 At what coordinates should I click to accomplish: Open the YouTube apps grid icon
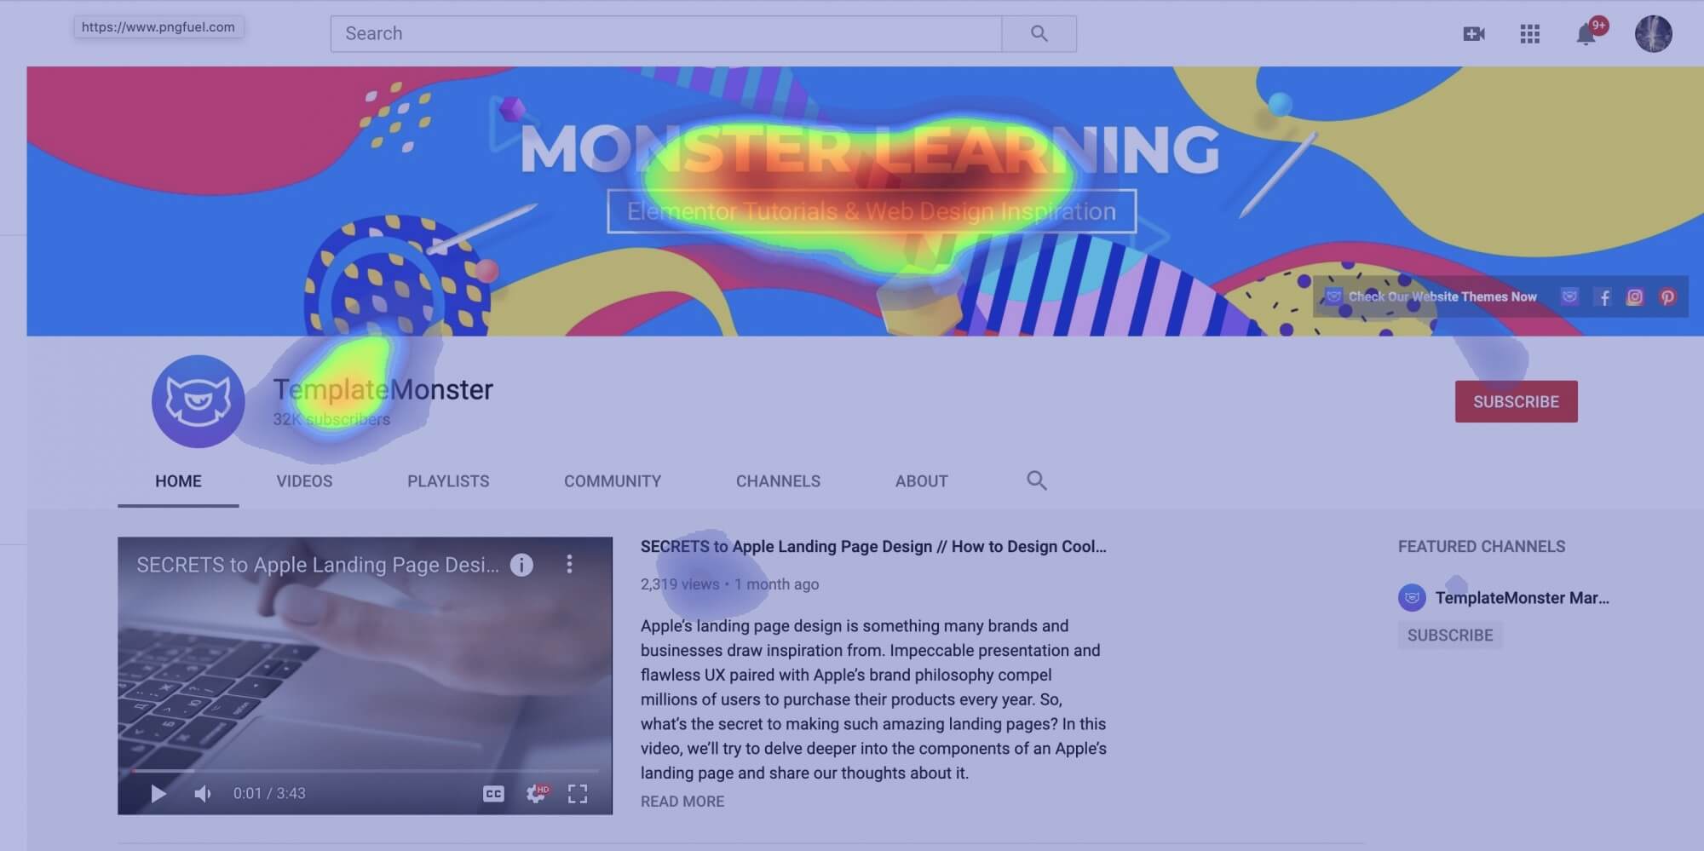coord(1529,34)
